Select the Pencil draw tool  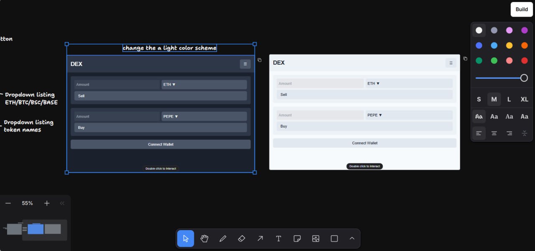pos(223,238)
